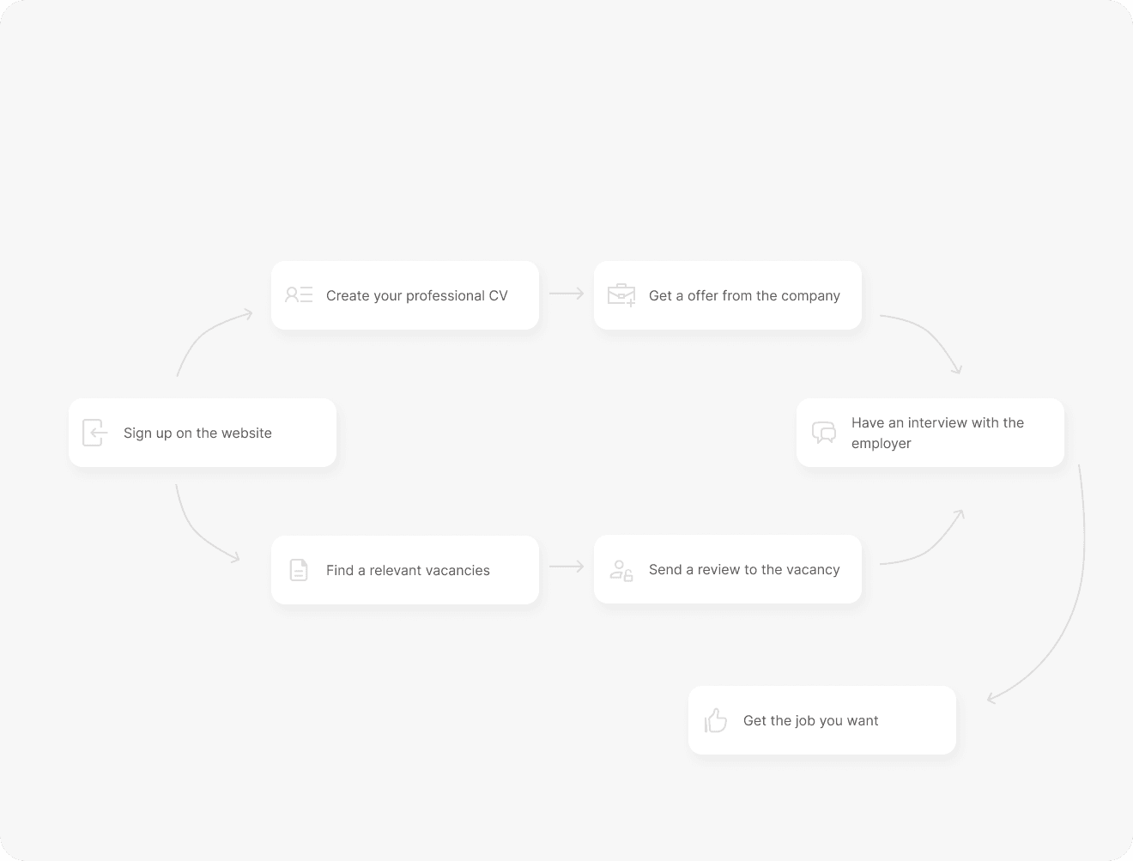
Task: Choose Find a relevant vacancies step
Action: pos(405,570)
